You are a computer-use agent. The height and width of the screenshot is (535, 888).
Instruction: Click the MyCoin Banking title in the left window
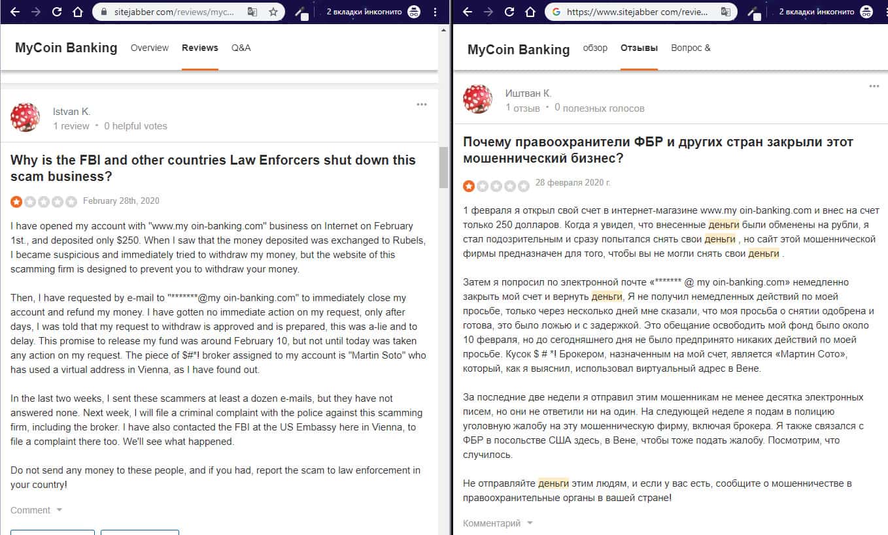[x=66, y=48]
